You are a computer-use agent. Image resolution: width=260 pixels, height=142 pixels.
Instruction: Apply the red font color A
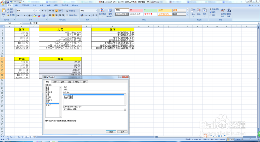coord(39,15)
